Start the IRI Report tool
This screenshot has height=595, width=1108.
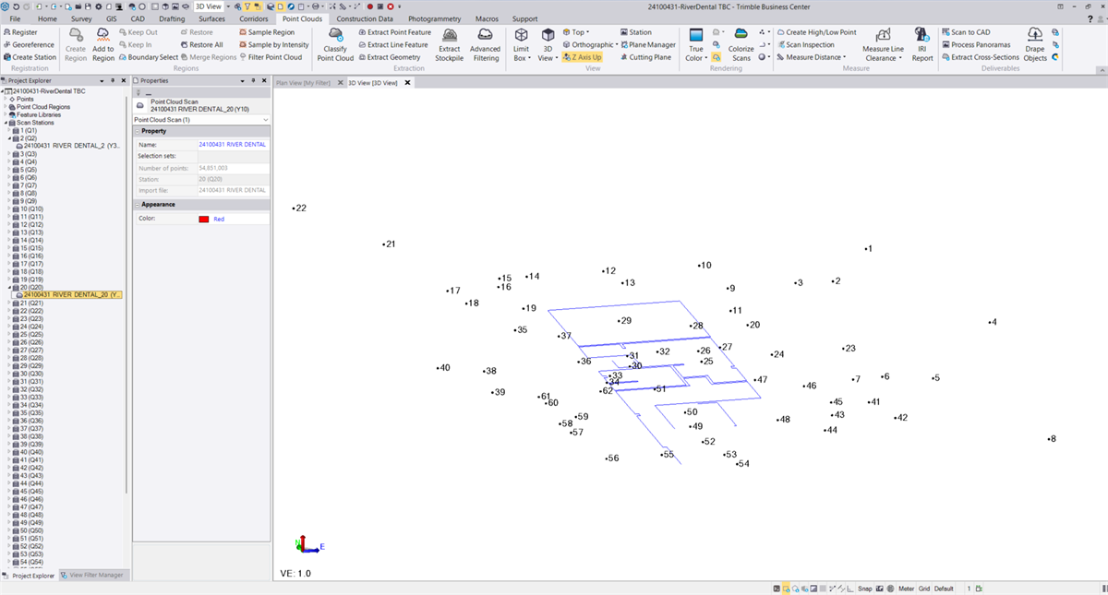922,44
